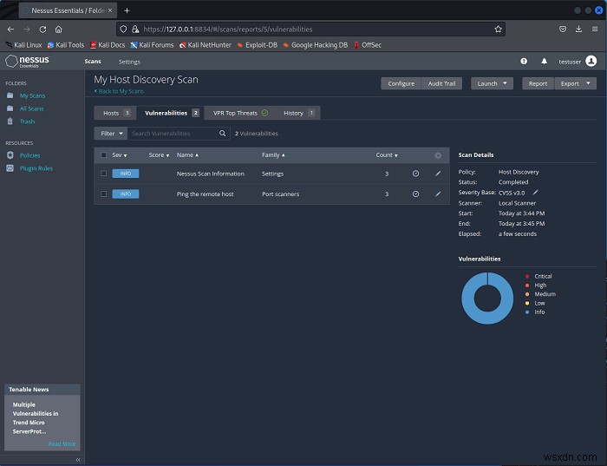Open the Export dropdown menu
Image resolution: width=607 pixels, height=466 pixels.
click(x=576, y=83)
